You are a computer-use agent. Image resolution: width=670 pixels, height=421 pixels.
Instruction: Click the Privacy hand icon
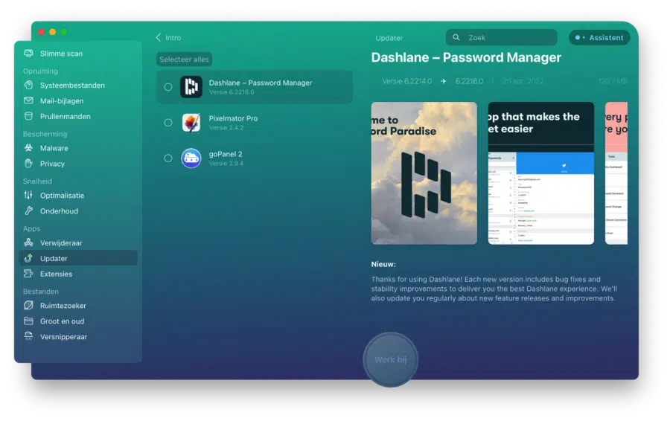tap(28, 164)
